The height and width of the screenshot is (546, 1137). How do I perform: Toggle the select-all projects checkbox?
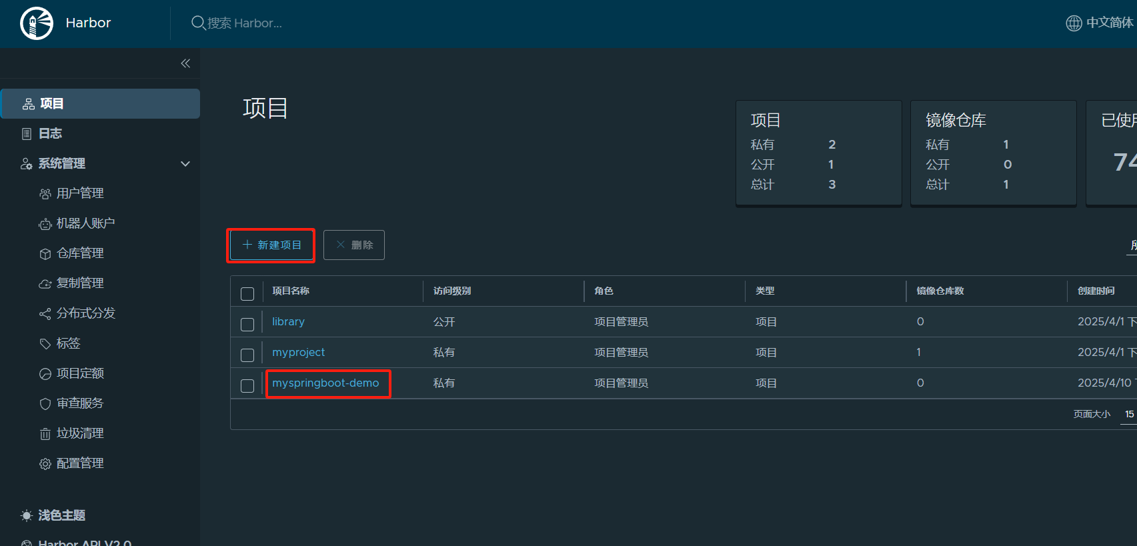coord(247,294)
